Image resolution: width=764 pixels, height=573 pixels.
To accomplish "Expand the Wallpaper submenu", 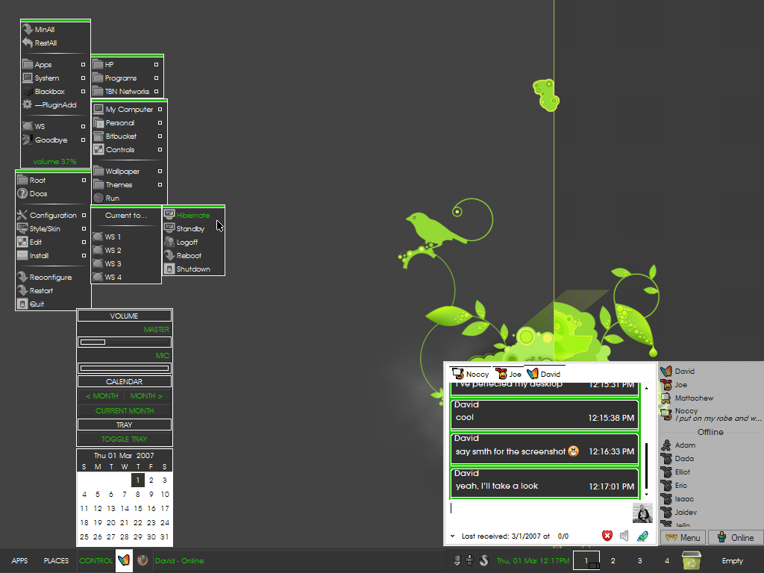I will pyautogui.click(x=160, y=171).
